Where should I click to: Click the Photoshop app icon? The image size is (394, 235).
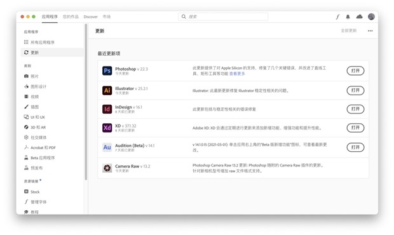[107, 70]
